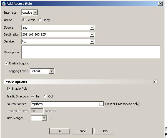
Task: Click the Add Access Rule title bar icon
Action: (x=4, y=4)
